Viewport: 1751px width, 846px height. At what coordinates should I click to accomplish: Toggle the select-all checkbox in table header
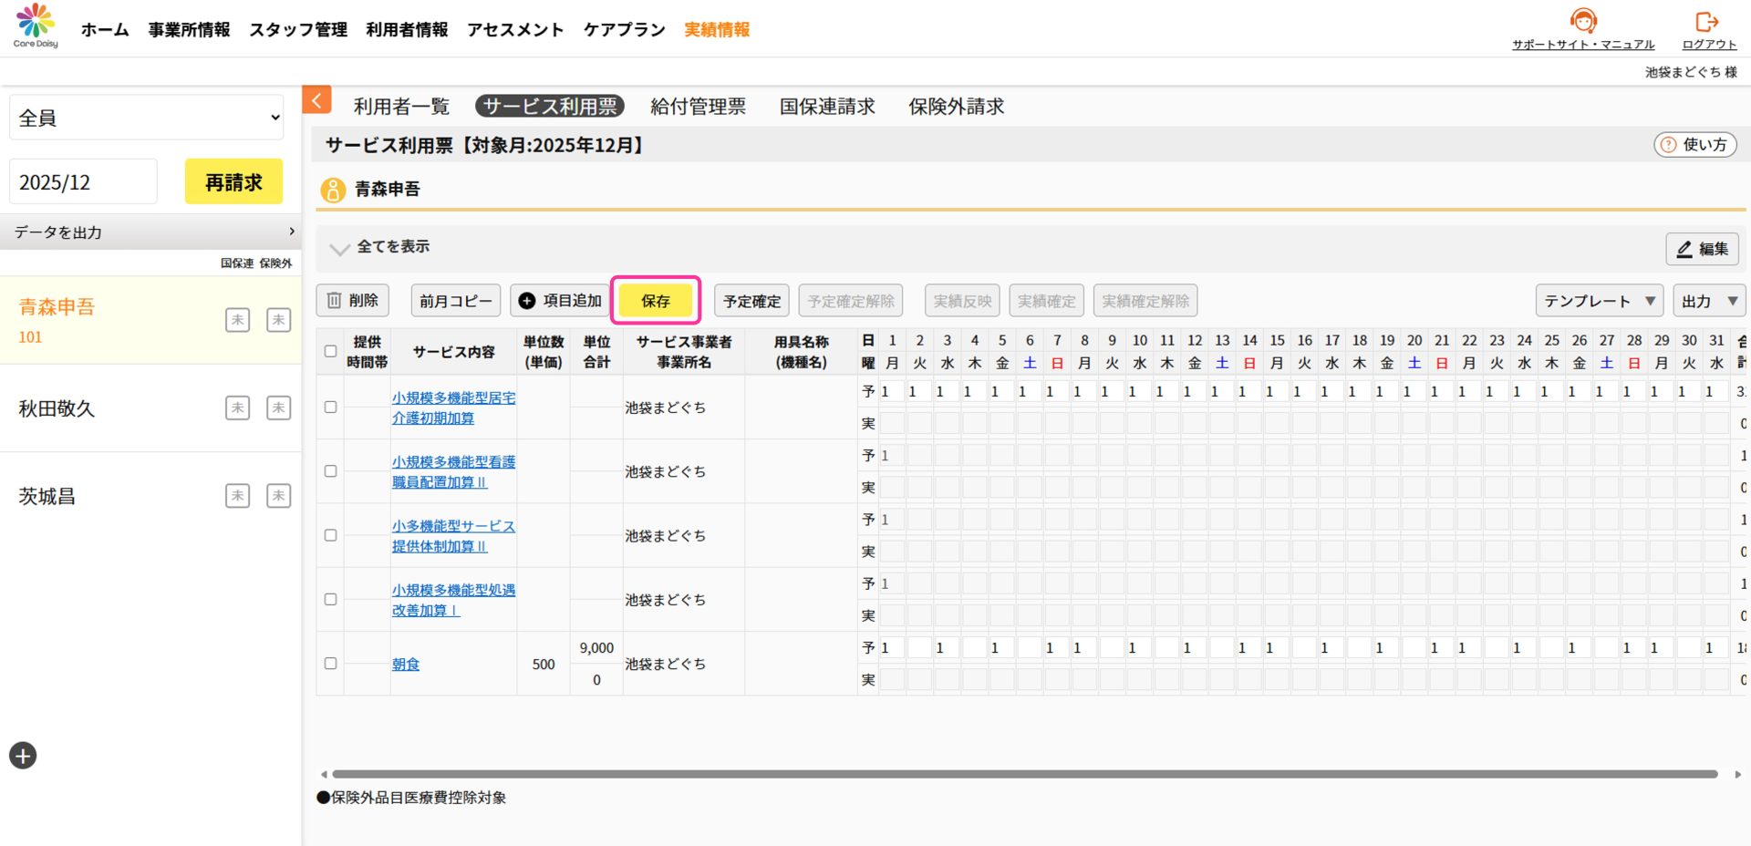coord(331,351)
